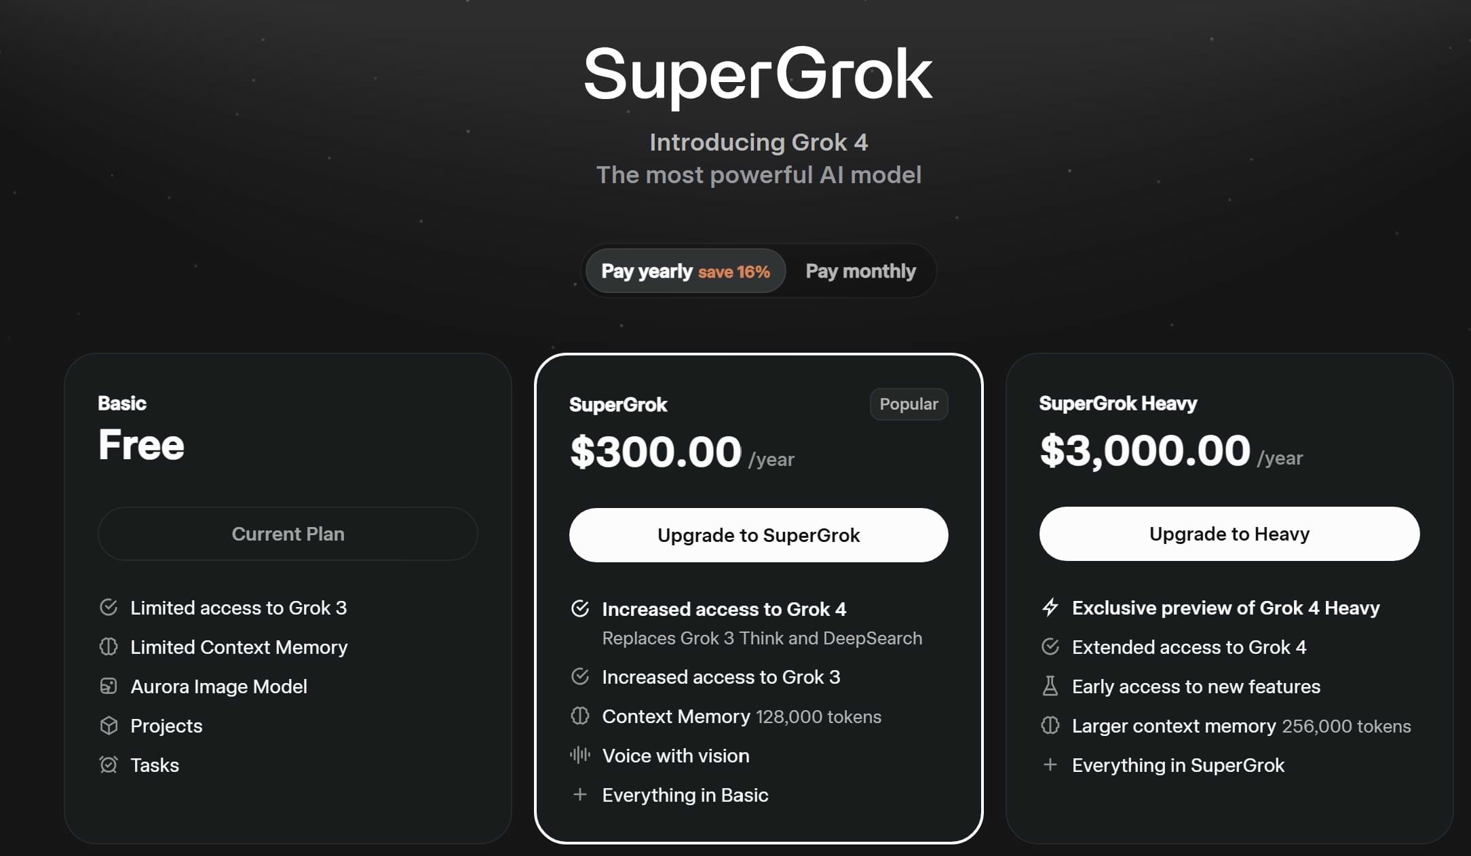This screenshot has height=856, width=1471.
Task: Click the waveform icon beside Voice with vision
Action: (580, 755)
